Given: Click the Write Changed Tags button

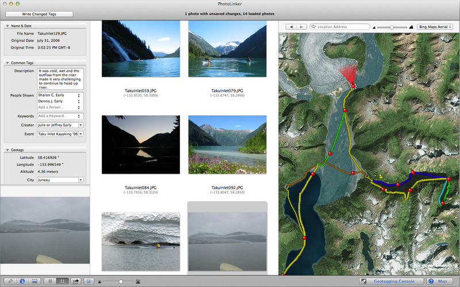Looking at the screenshot, I should tap(39, 14).
